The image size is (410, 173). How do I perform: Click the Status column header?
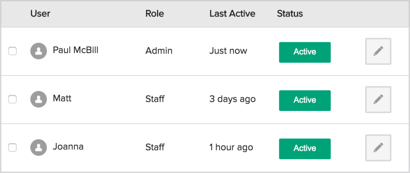[x=290, y=14]
